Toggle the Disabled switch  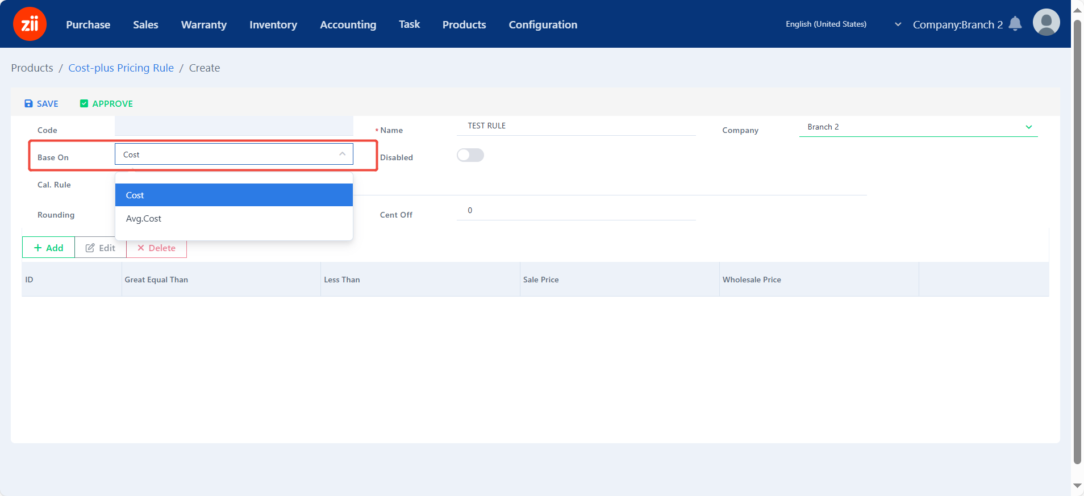(x=470, y=155)
